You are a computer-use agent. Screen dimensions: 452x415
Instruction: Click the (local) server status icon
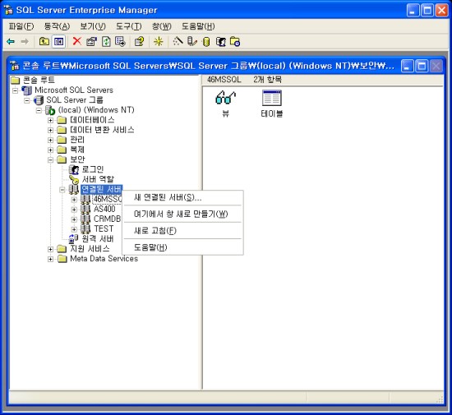(50, 110)
